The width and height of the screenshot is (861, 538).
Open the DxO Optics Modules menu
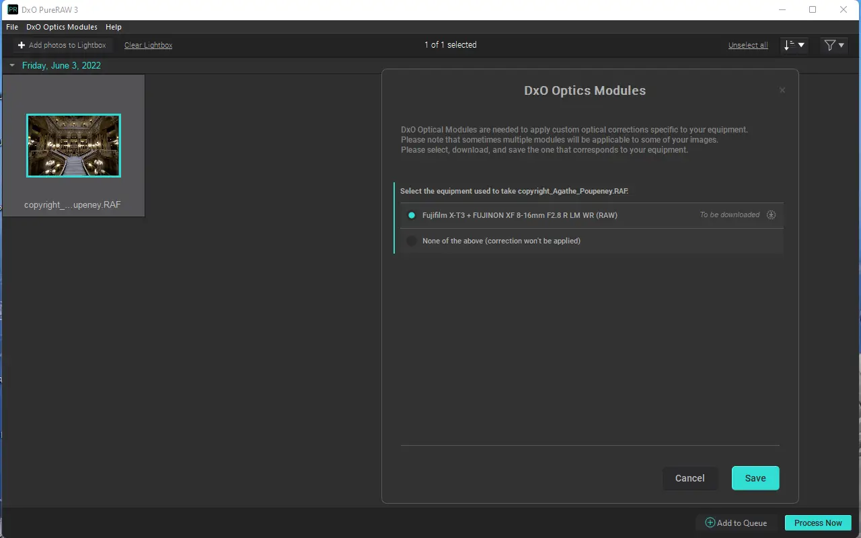[x=62, y=27]
